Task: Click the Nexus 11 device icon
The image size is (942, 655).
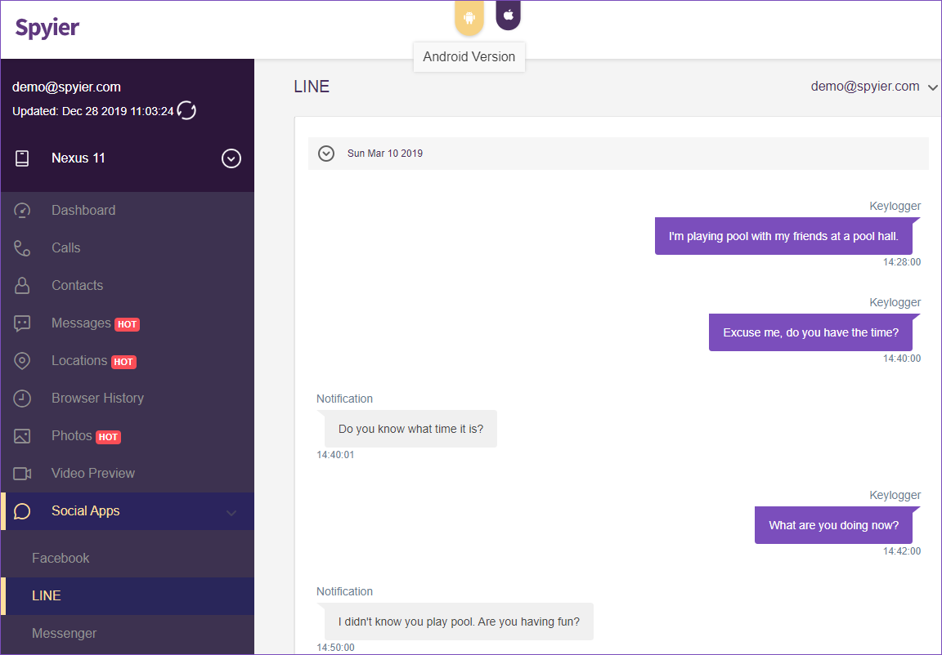Action: pyautogui.click(x=22, y=158)
